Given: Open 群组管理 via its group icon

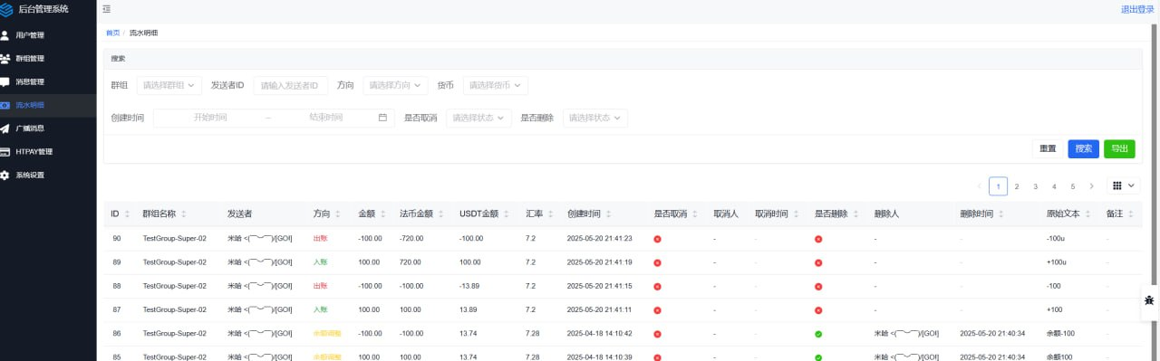Looking at the screenshot, I should click(x=5, y=59).
